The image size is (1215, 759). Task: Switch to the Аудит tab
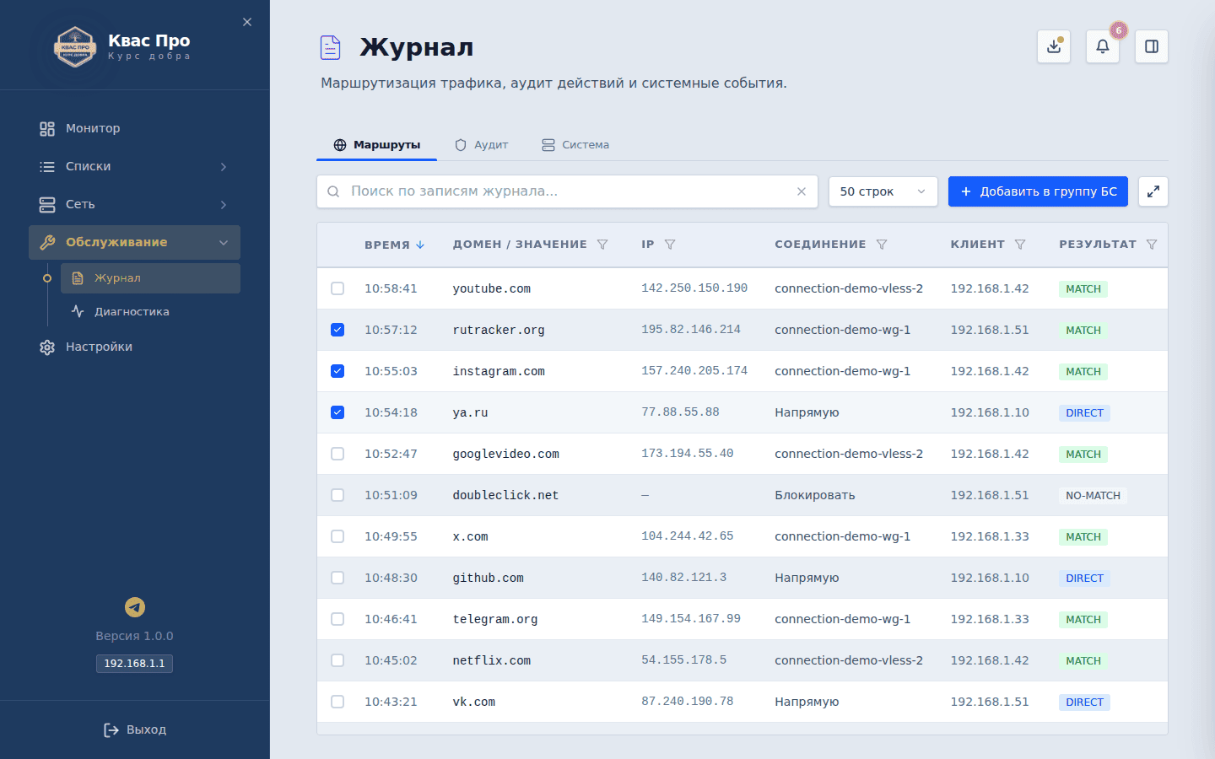point(482,145)
